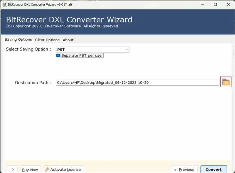Close the DXL Converter Wizard window
This screenshot has width=235, height=173.
(x=228, y=4)
